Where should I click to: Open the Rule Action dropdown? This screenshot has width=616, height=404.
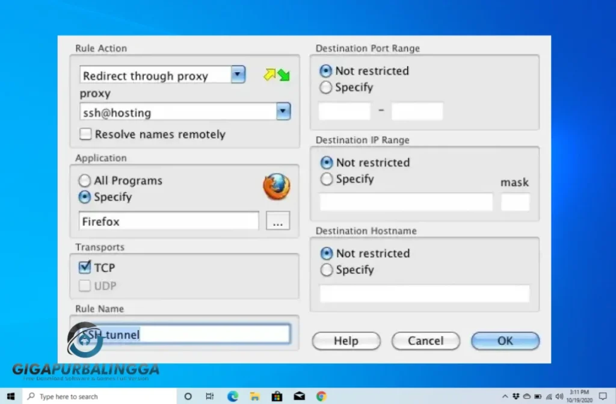[237, 74]
